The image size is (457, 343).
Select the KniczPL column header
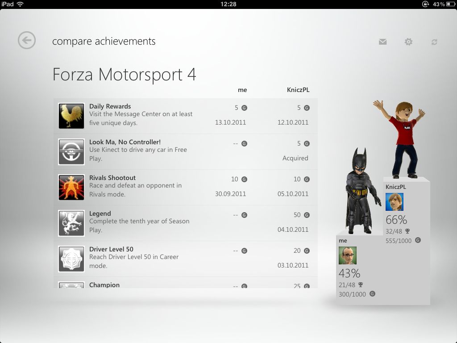point(298,90)
